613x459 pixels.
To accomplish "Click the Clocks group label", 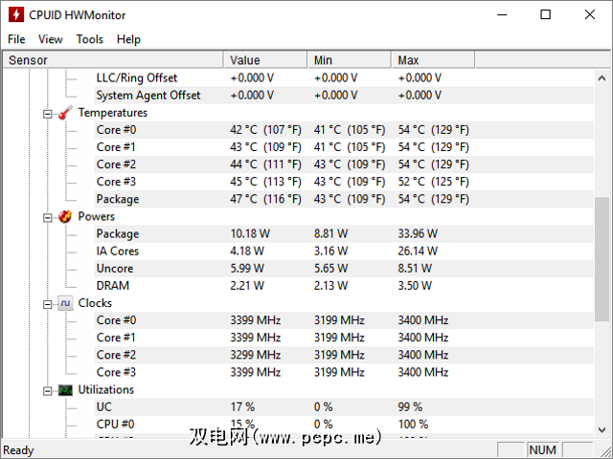I will point(95,303).
